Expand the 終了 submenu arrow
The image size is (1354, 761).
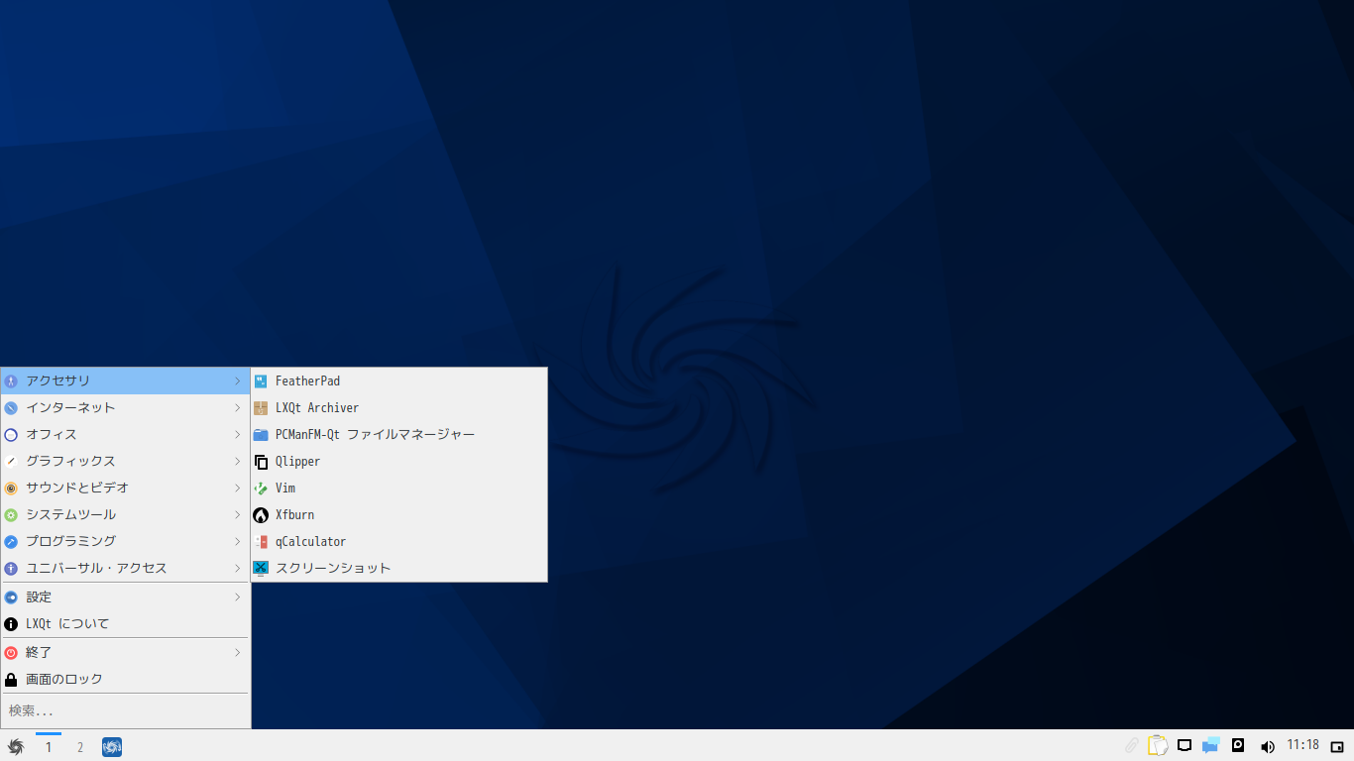[238, 652]
